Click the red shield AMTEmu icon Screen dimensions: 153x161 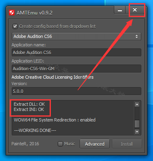pos(12,13)
